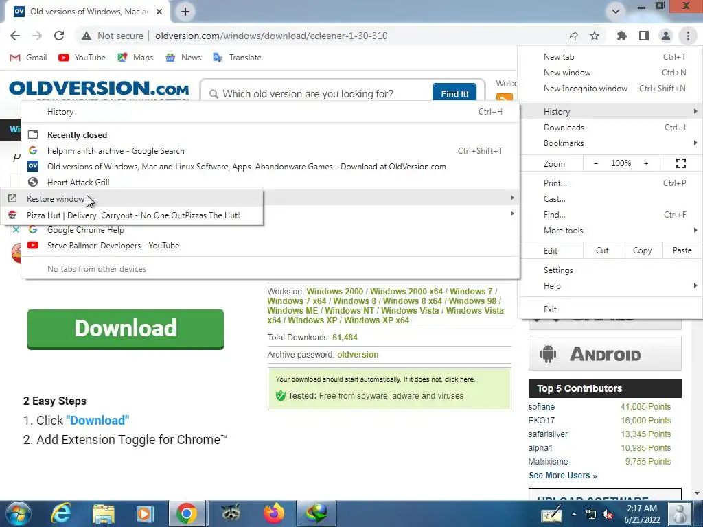The image size is (703, 527).
Task: Choose Exit in the Chrome menu
Action: (610, 309)
